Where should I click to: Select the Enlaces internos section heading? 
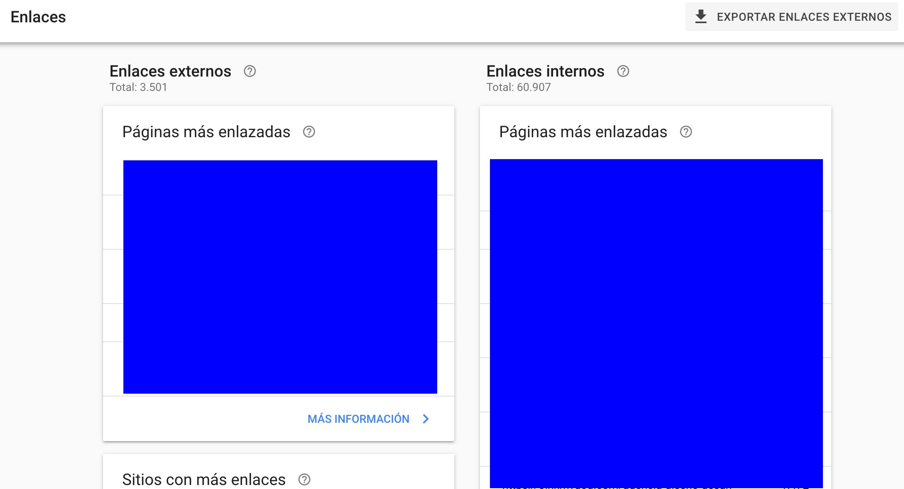click(545, 71)
